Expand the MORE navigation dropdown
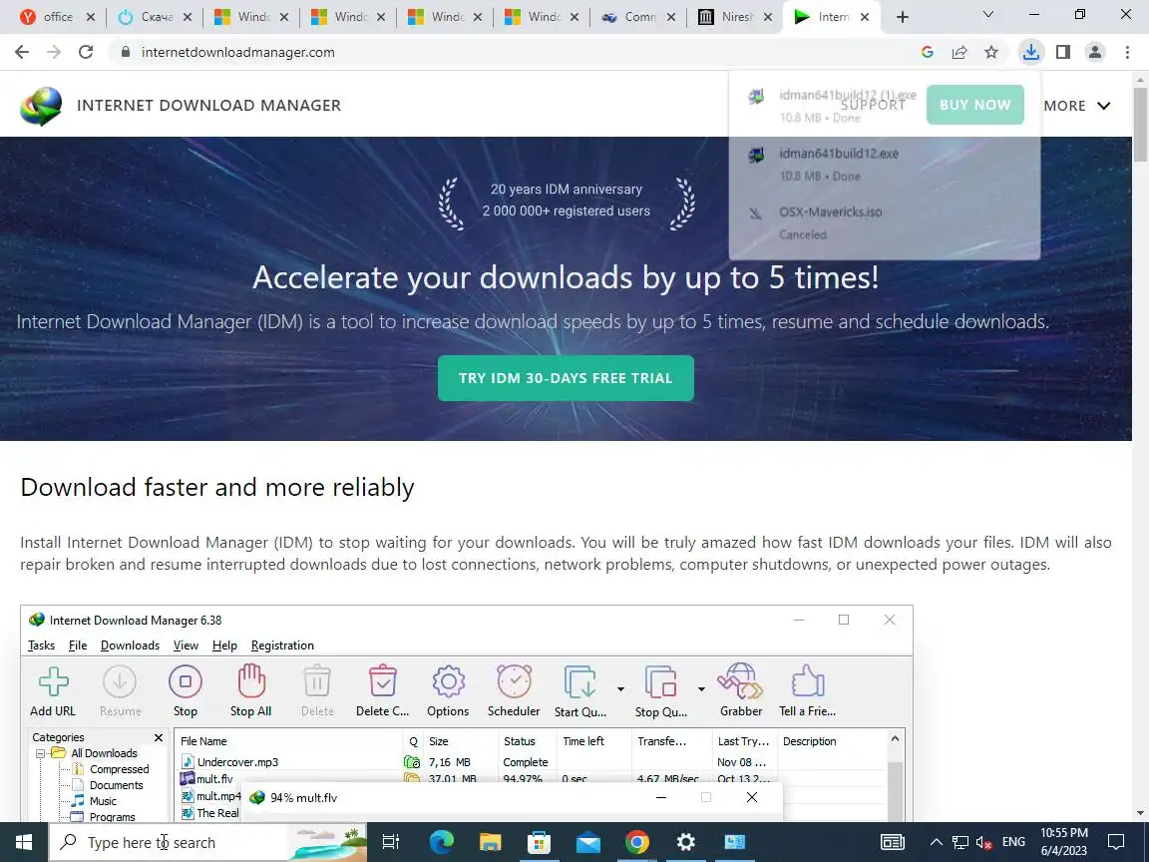This screenshot has width=1149, height=862. 1077,106
